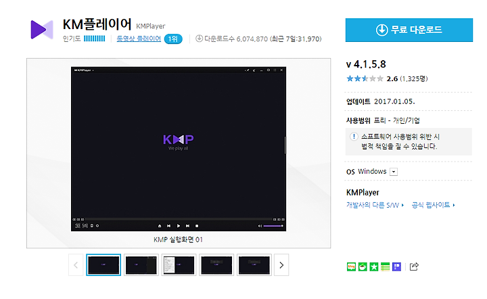The width and height of the screenshot is (487, 299).
Task: Click the update date 2017.01.05.
Action: [394, 101]
